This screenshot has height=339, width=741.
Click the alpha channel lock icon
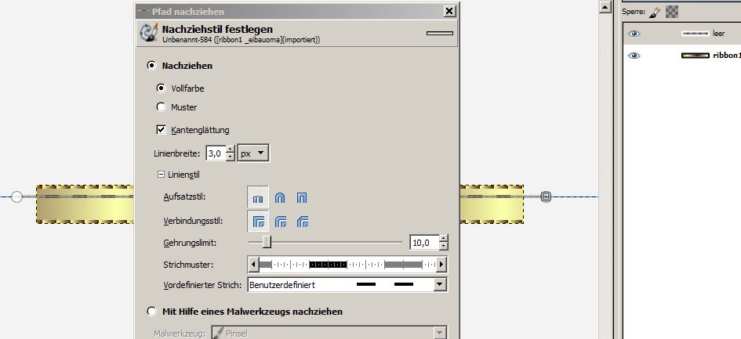[671, 13]
